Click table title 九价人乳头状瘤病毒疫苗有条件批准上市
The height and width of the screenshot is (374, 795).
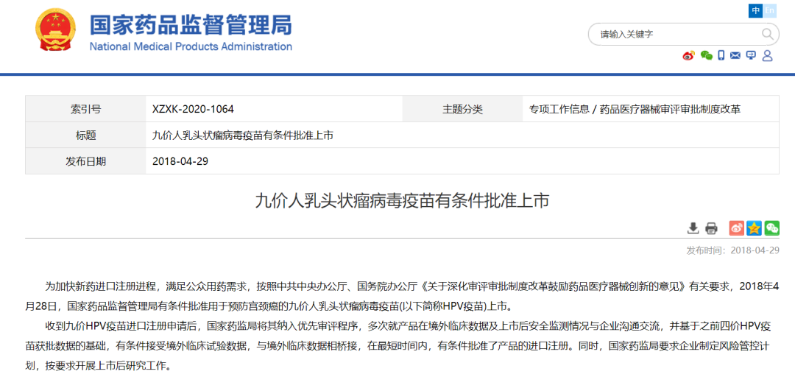pos(242,135)
